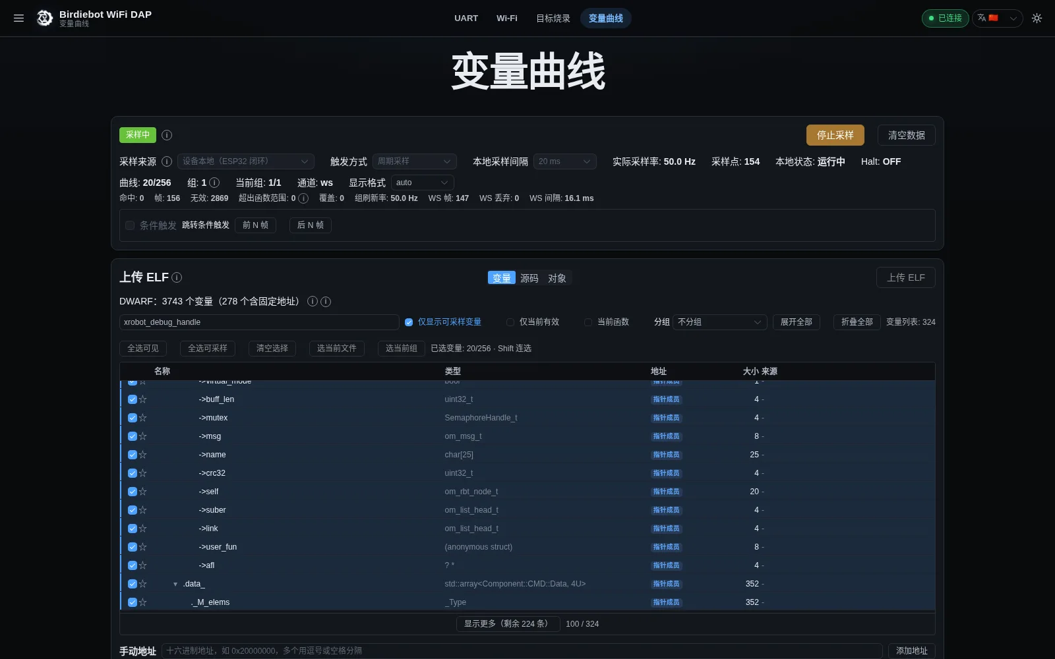Click info icon beside 采样来源
This screenshot has height=659, width=1055.
pos(167,161)
